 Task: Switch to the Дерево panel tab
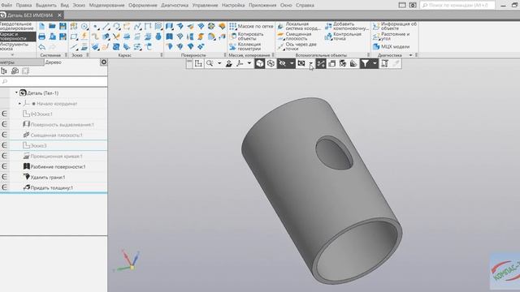(x=54, y=62)
